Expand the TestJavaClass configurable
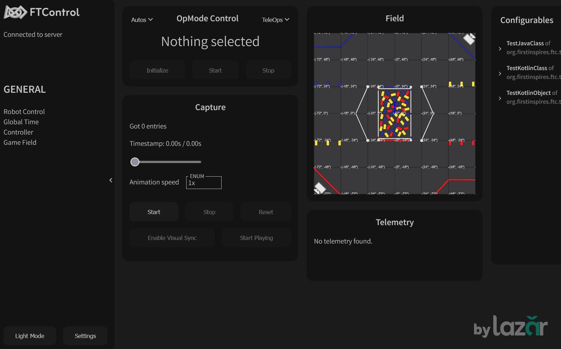The width and height of the screenshot is (561, 349). [x=500, y=48]
